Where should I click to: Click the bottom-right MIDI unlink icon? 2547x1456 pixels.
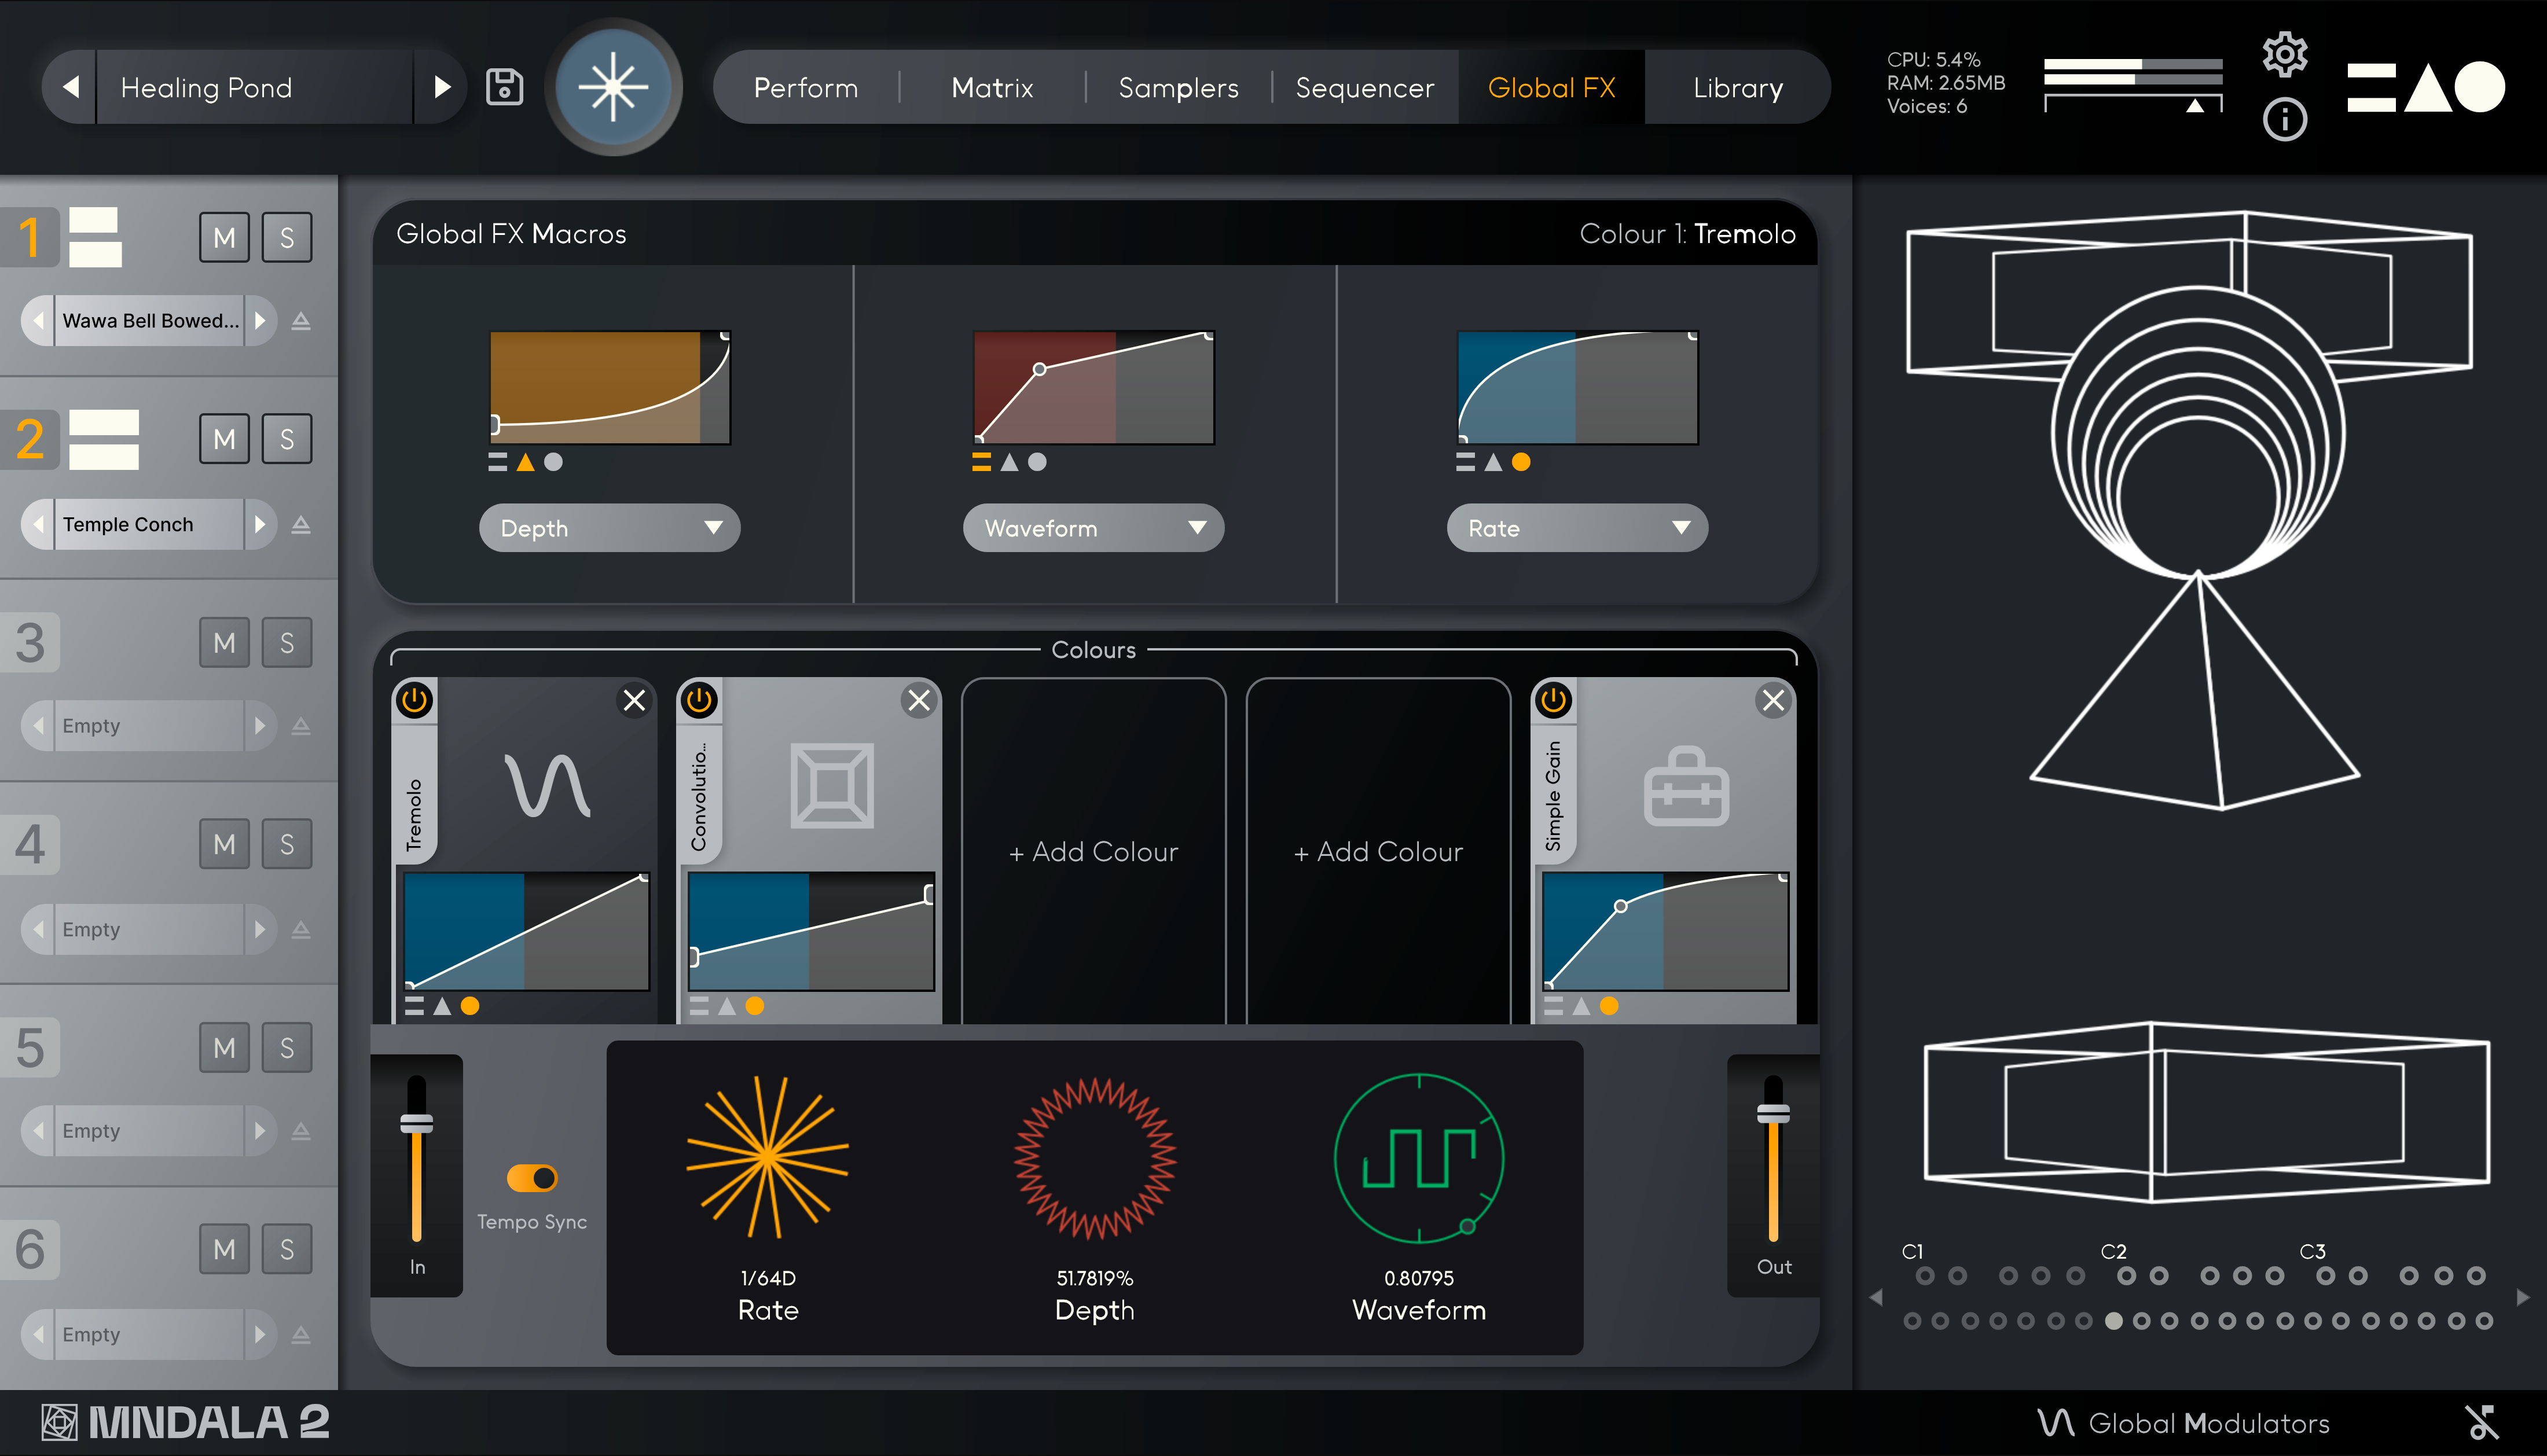tap(2482, 1422)
